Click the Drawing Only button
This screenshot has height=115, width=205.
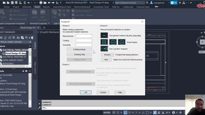pyautogui.click(x=79, y=55)
